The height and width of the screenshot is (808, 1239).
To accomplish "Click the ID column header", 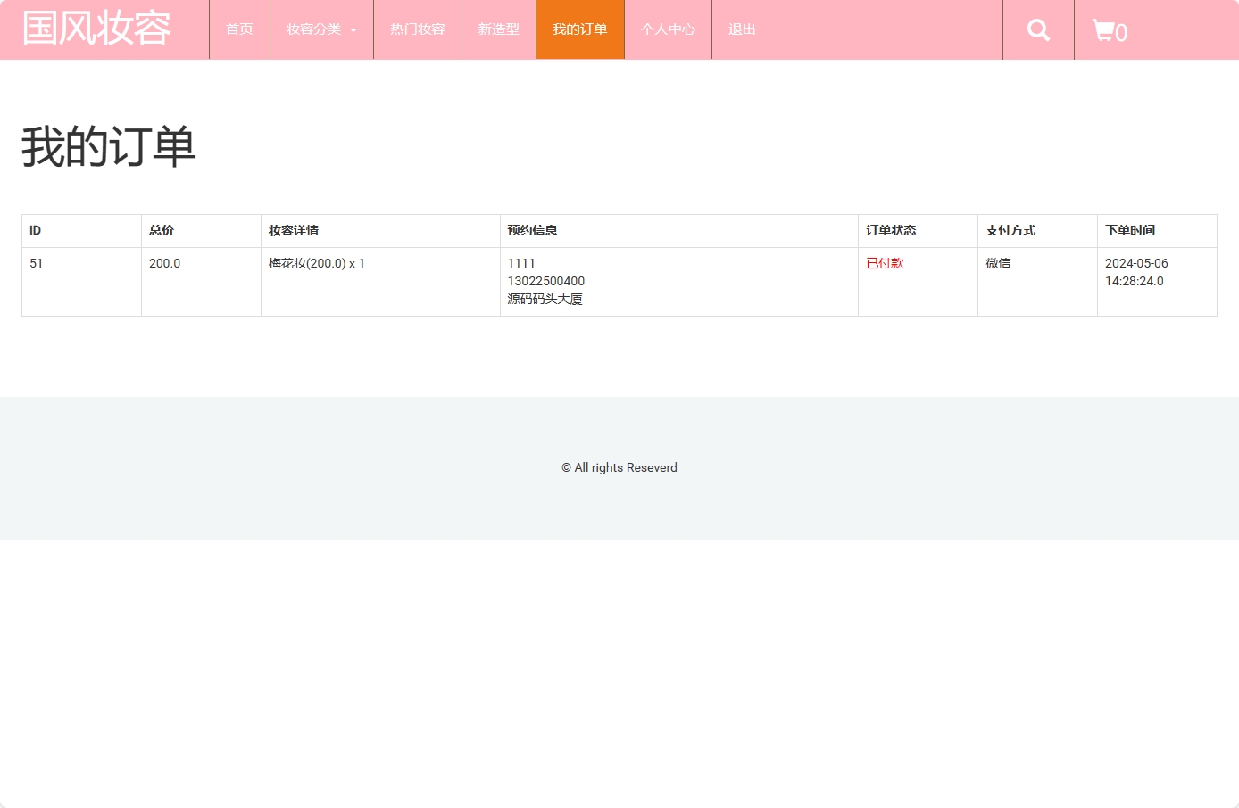I will click(x=36, y=230).
